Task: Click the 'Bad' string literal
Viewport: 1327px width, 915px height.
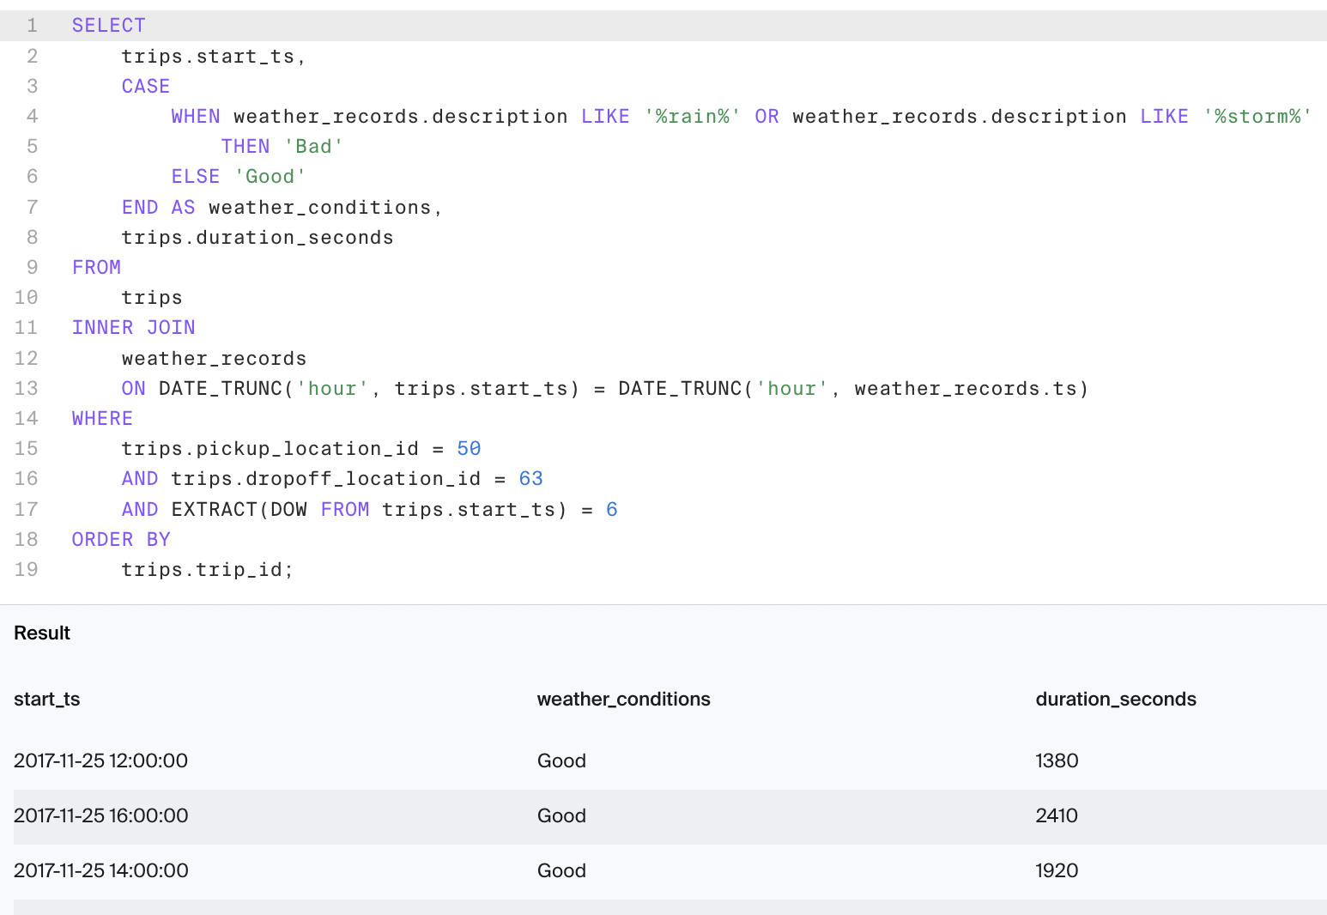Action: coord(313,147)
